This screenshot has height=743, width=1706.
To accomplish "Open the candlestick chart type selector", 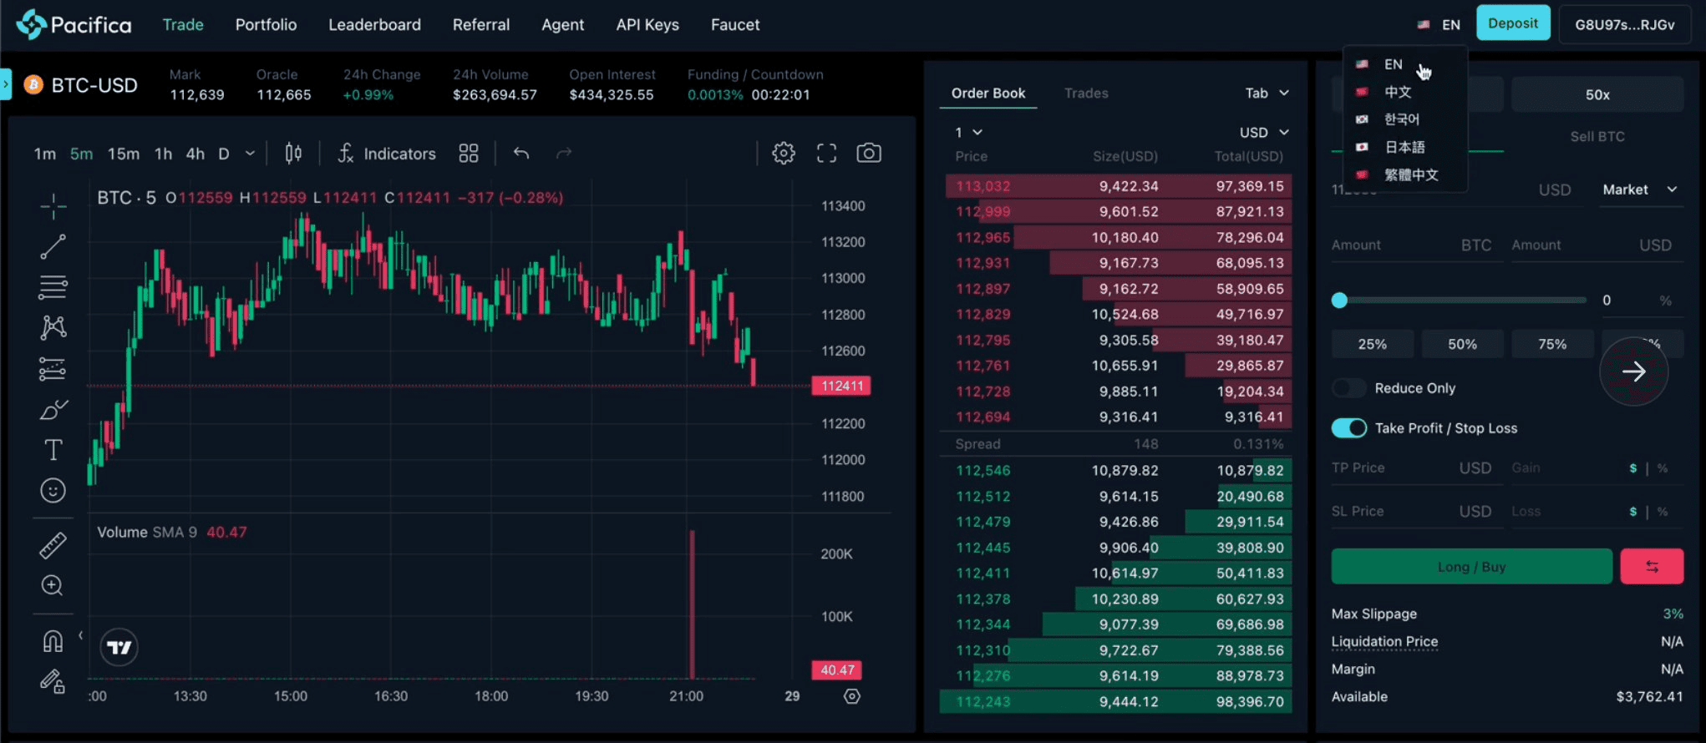I will pos(293,154).
